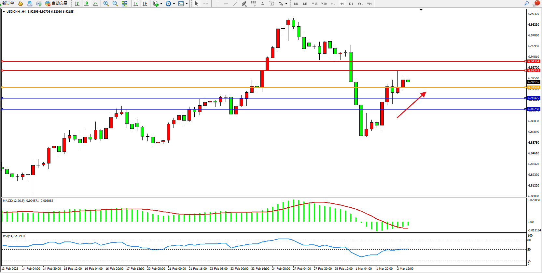542x273 pixels.
Task: Select the trendline drawing tool
Action: pyautogui.click(x=235, y=4)
